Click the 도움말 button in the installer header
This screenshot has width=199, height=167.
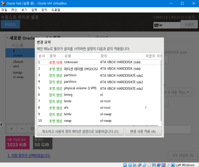click(189, 24)
